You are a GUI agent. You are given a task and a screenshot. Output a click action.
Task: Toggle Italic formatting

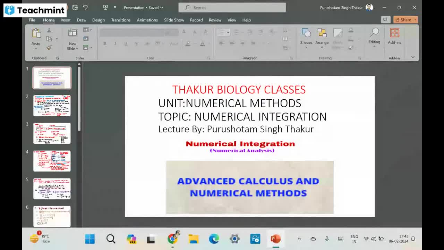115,43
